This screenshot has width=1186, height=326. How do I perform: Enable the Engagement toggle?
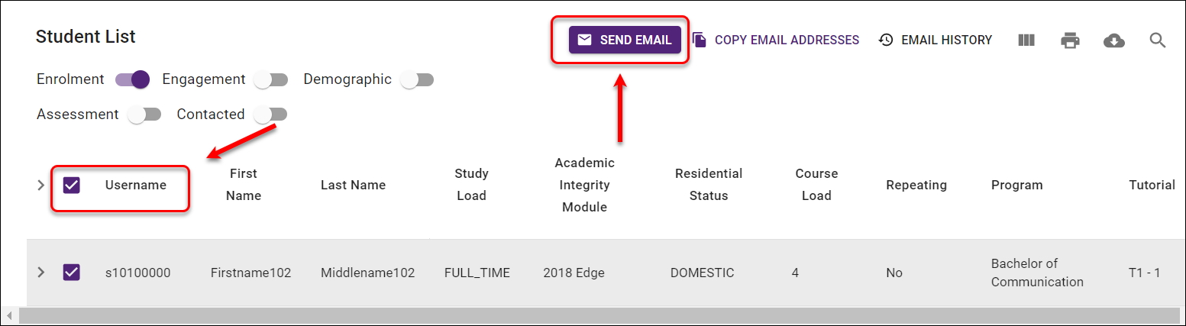[x=270, y=79]
